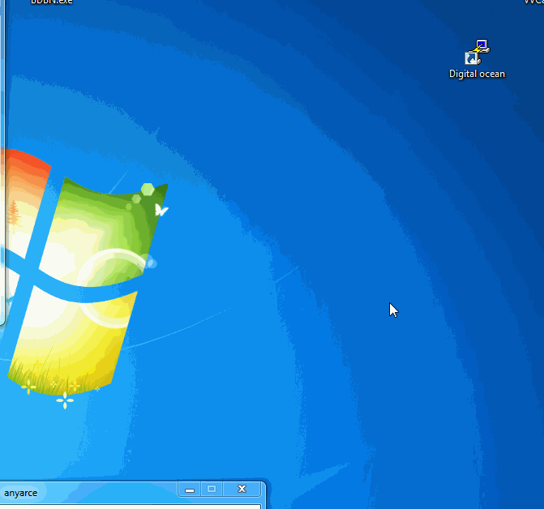544x509 pixels.
Task: Maximize the anyarce window
Action: (212, 490)
